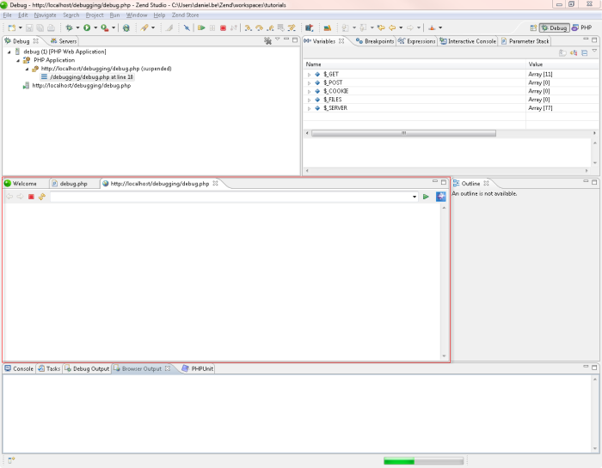Open the browser URL dropdown list
The height and width of the screenshot is (468, 602).
414,197
